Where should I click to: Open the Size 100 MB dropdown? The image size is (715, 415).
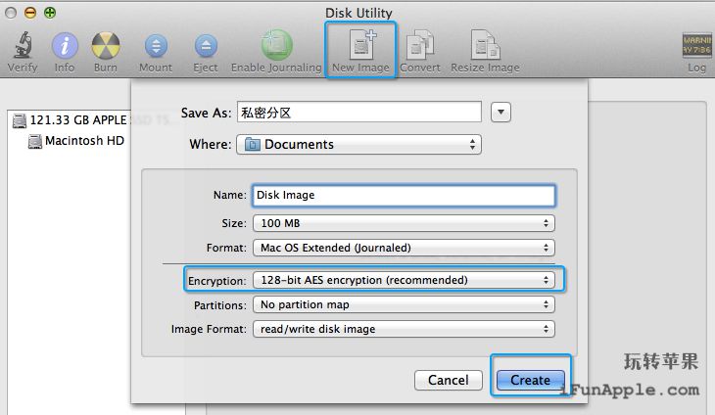404,223
